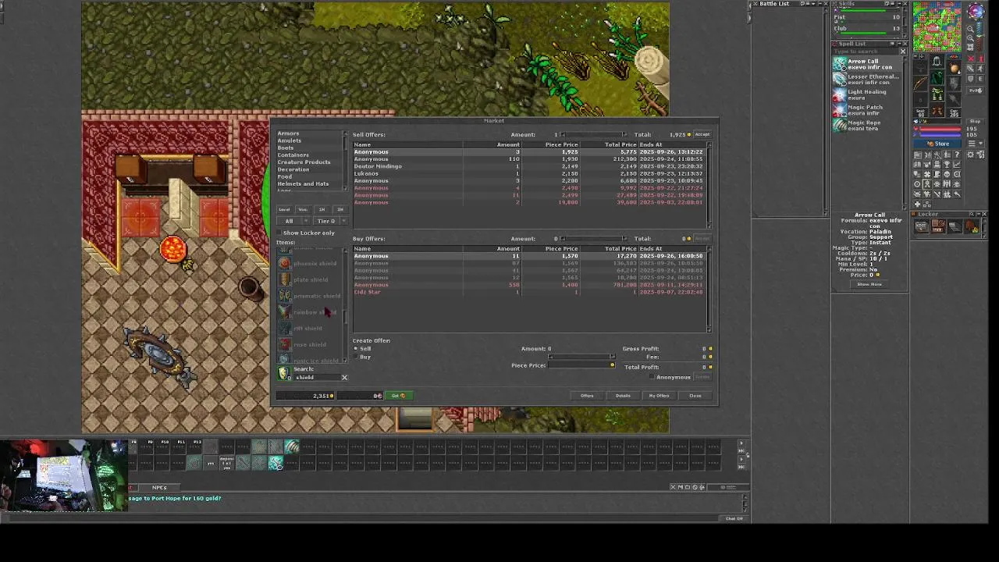Select the phoenix shield item
Screen dimensions: 999x562
coord(310,263)
